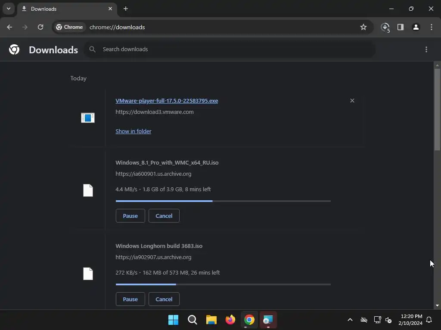Click the text Windows Longhorn build 3683.iso

pos(159,246)
